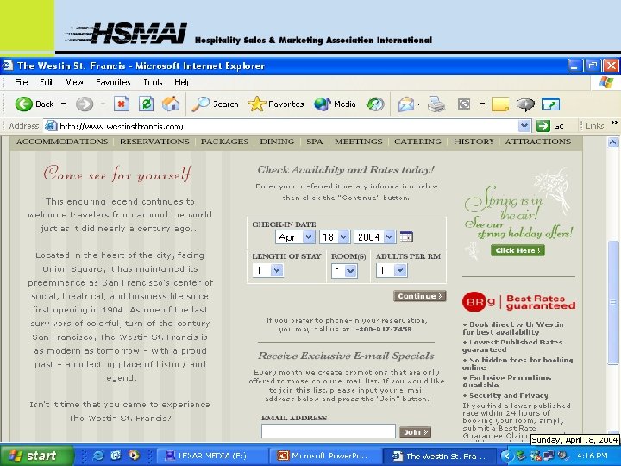Open the Mail envelope icon
Screen dimensions: 621x466
pyautogui.click(x=406, y=104)
